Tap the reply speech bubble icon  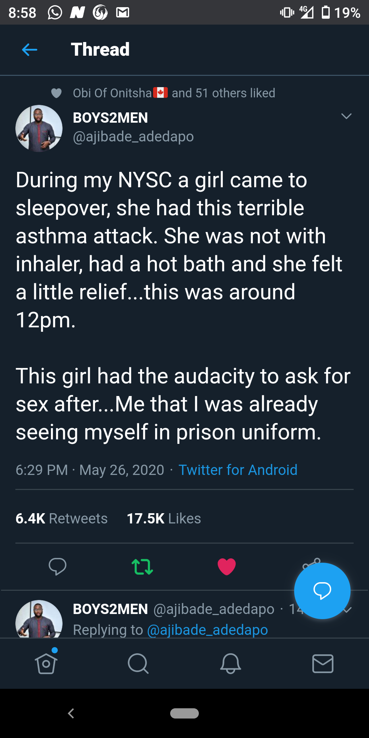(57, 566)
